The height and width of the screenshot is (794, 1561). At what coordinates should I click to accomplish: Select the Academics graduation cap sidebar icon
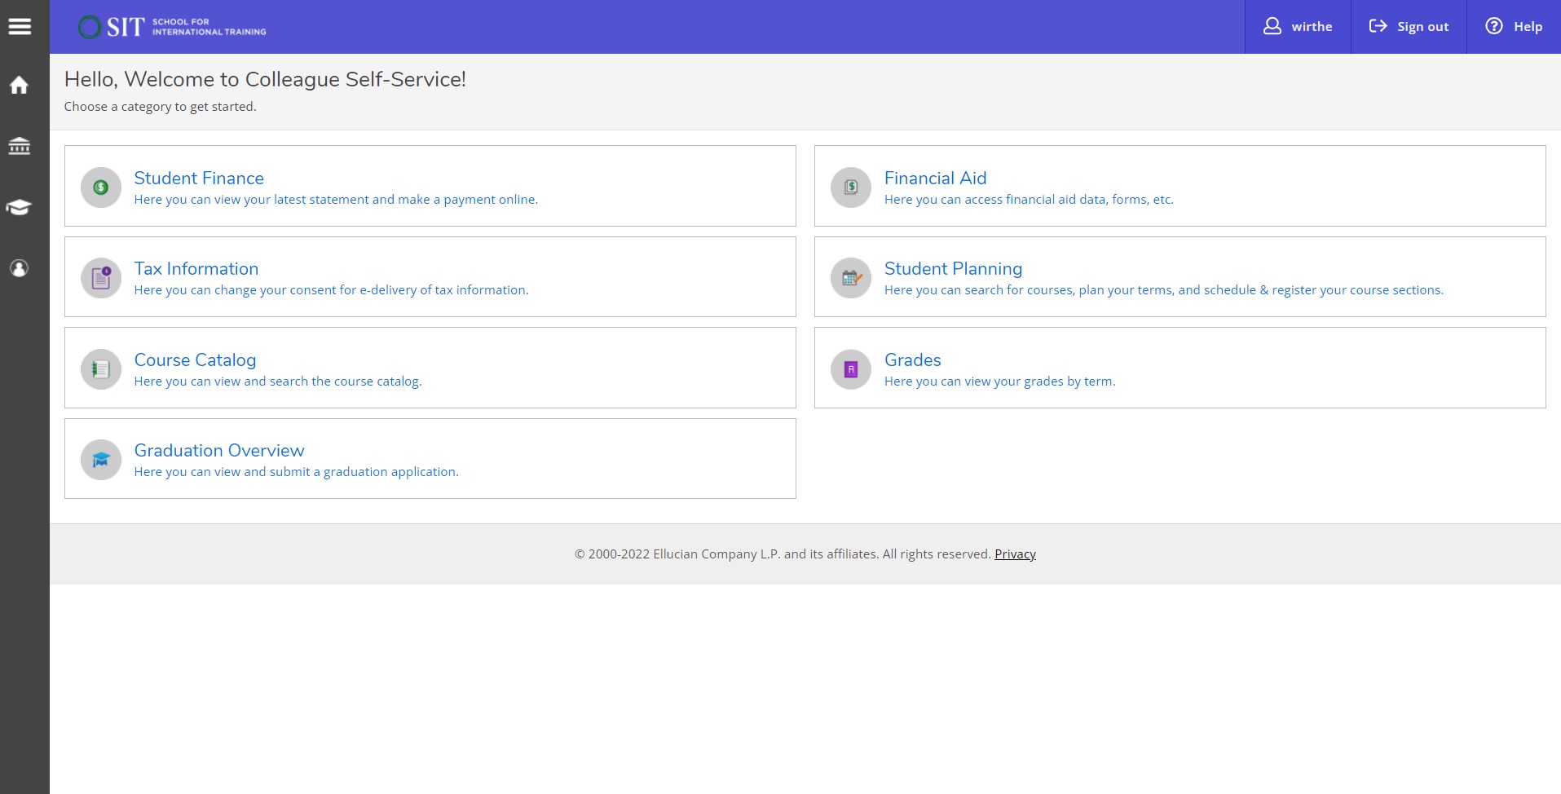(x=19, y=207)
